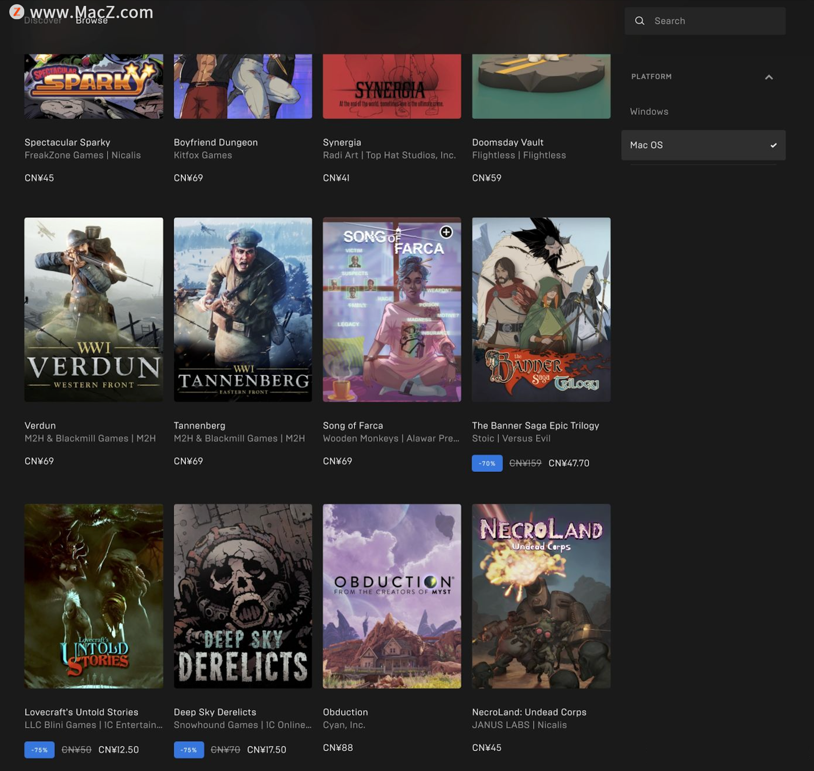Focus the Search input field
The image size is (814, 771).
[x=705, y=21]
